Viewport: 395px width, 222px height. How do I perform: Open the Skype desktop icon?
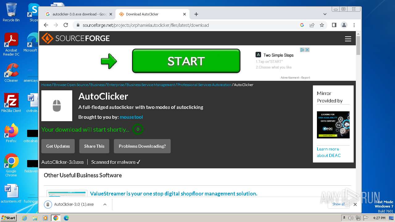point(34,12)
